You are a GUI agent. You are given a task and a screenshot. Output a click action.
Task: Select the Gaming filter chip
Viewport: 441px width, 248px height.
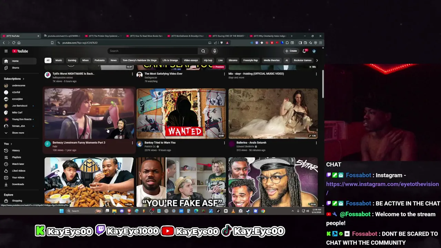[x=72, y=60]
